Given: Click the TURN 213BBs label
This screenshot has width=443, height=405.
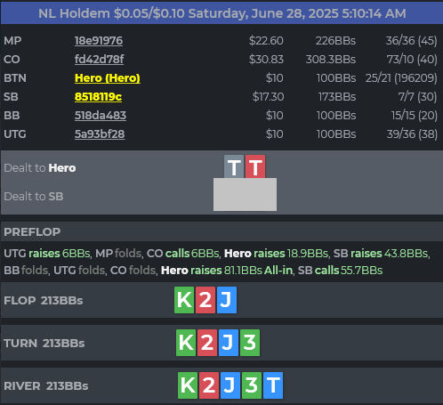Looking at the screenshot, I should tap(44, 344).
